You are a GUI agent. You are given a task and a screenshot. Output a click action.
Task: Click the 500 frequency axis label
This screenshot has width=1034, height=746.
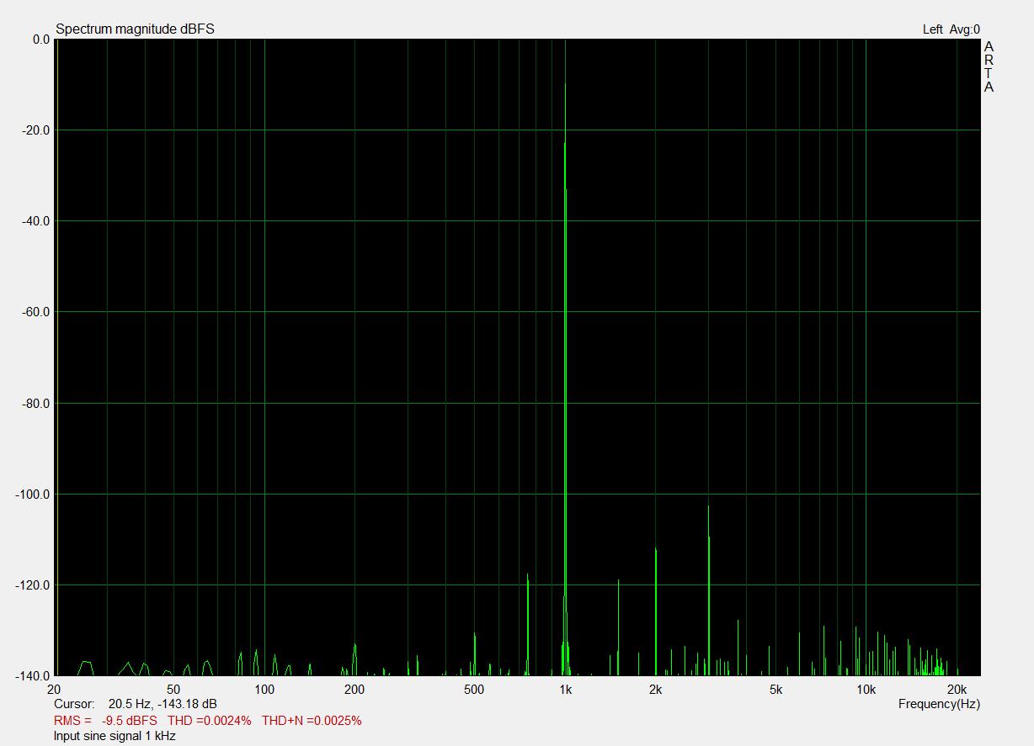[474, 689]
